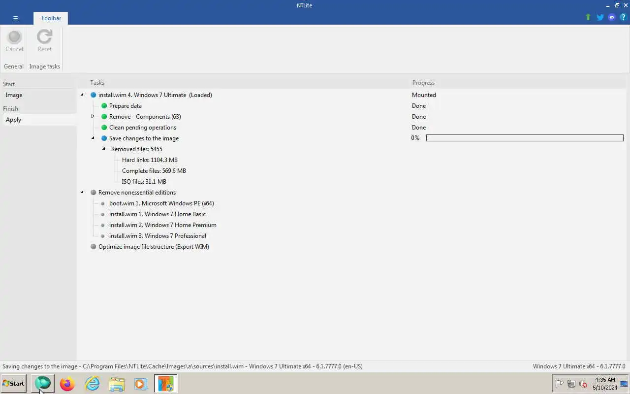Click the Progress column header

click(x=423, y=83)
